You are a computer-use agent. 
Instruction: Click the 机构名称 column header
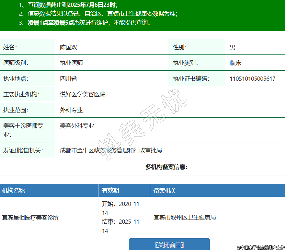14,191
